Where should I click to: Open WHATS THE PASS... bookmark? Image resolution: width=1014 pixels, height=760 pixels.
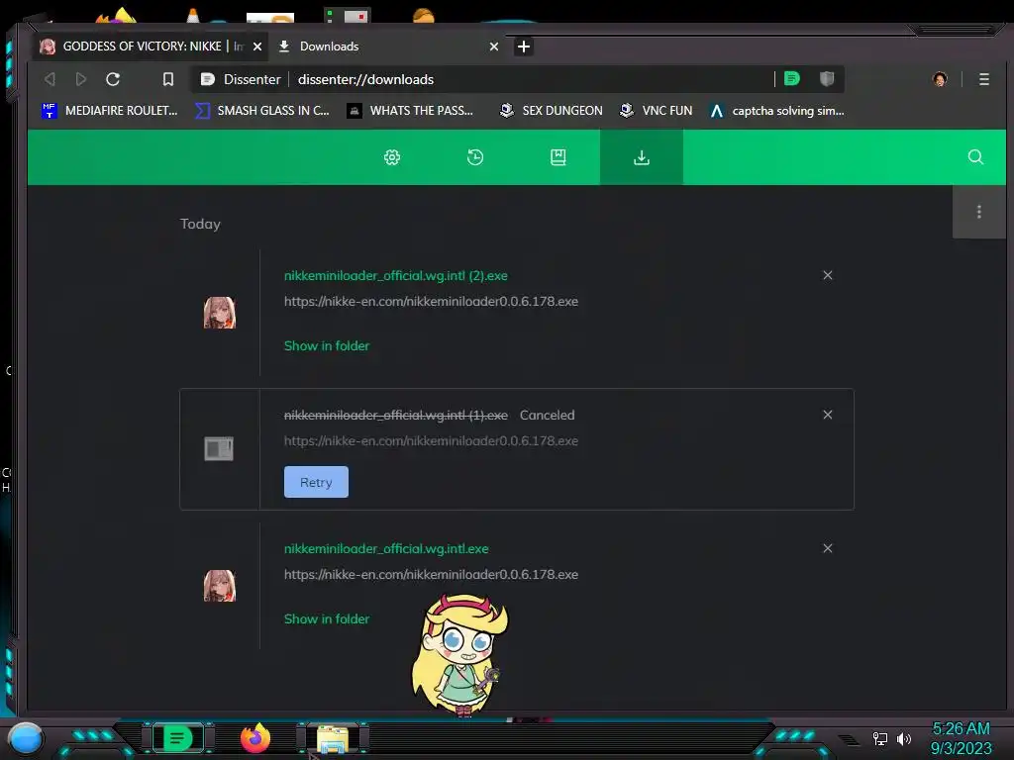point(410,111)
